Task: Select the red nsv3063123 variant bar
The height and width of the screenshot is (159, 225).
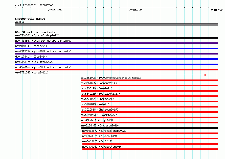Action: point(150,144)
